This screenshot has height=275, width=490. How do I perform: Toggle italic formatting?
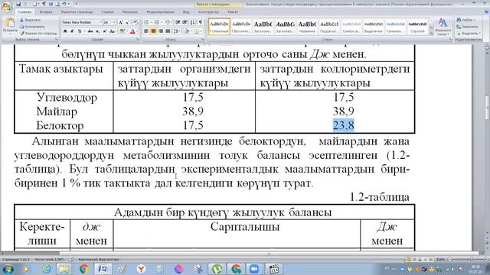tap(72, 31)
